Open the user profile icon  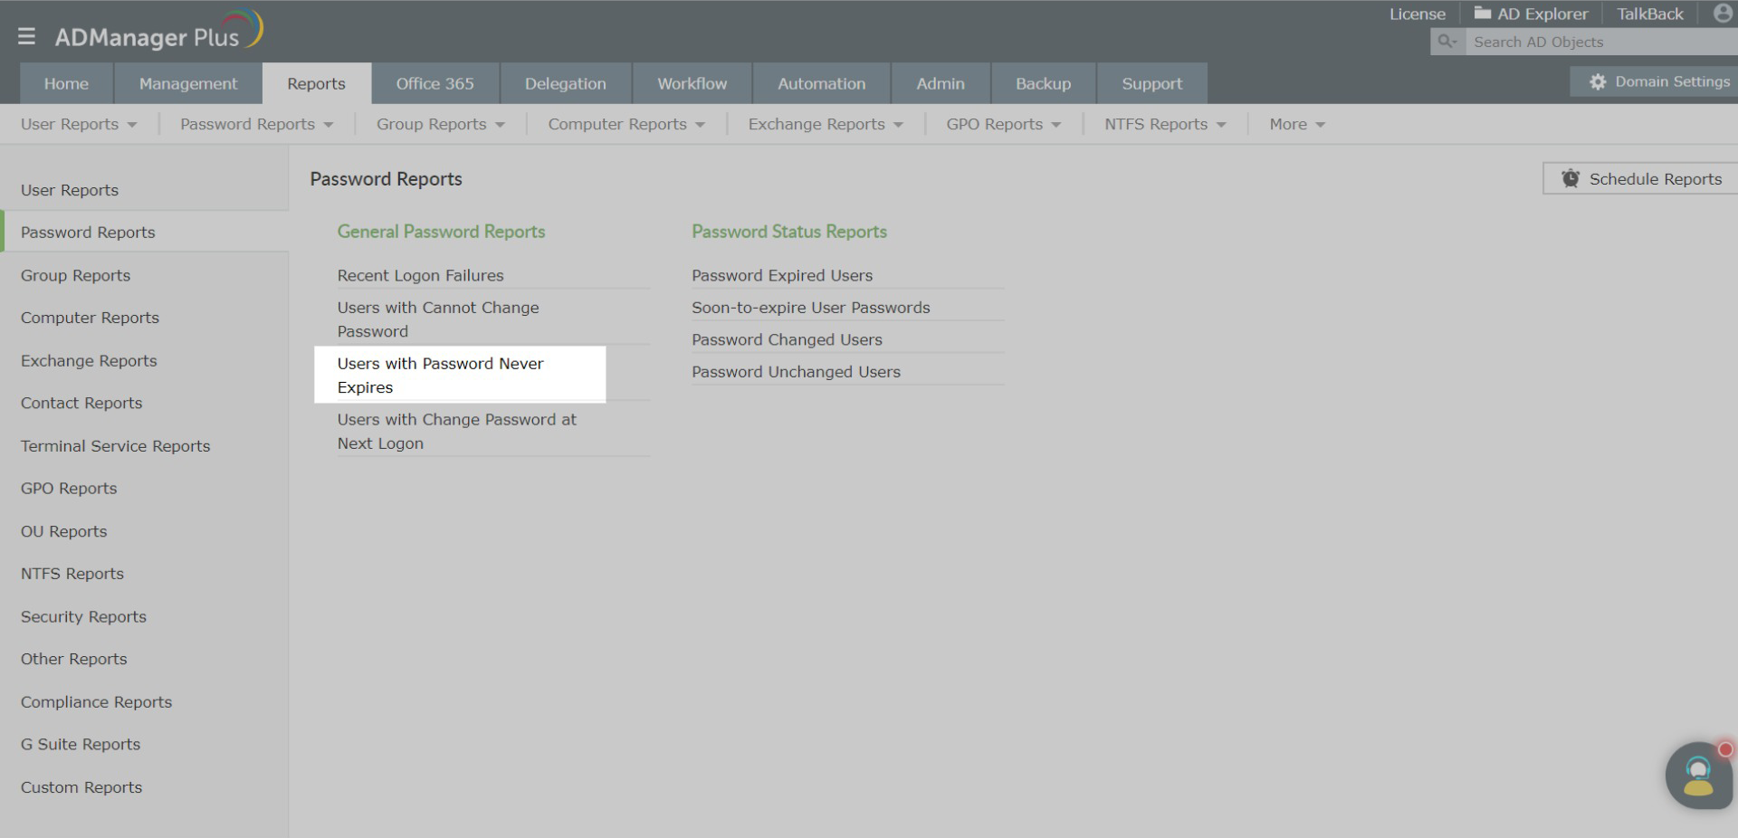(1724, 14)
